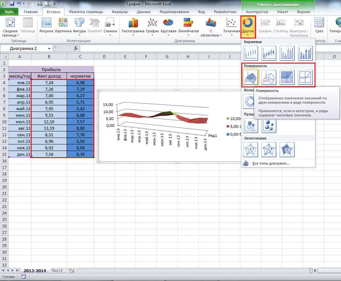Open the График line chart menu
This screenshot has width=341, height=281.
(152, 27)
